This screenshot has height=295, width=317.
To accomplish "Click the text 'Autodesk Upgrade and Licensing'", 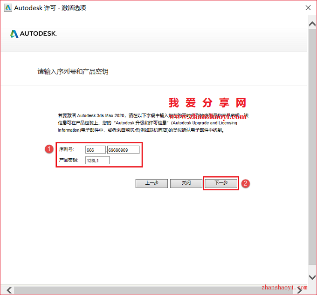I will pos(205,123).
